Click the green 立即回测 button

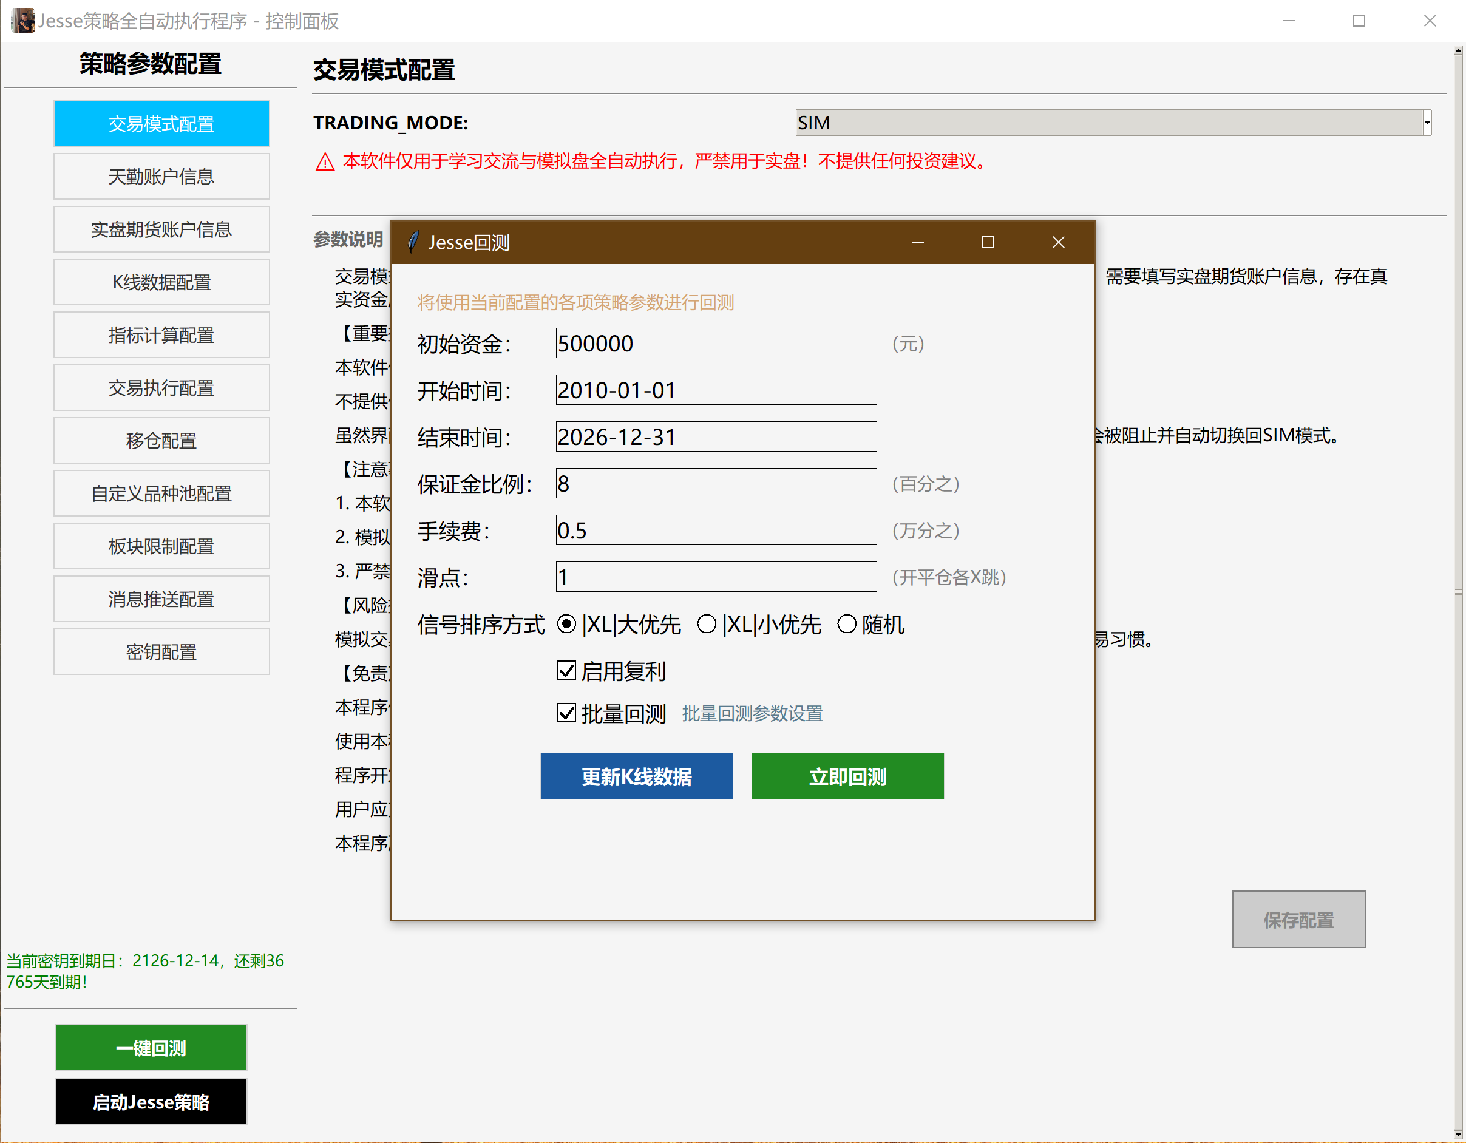(x=847, y=776)
